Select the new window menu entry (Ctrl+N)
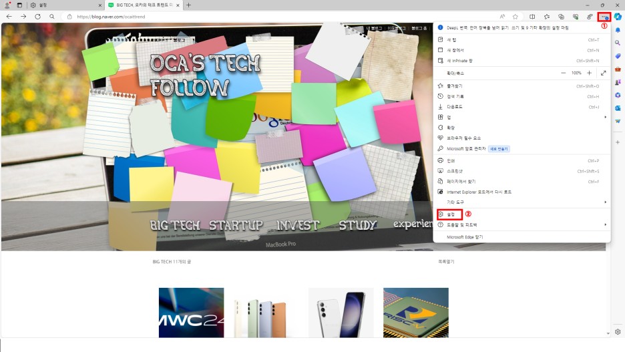 pyautogui.click(x=522, y=50)
